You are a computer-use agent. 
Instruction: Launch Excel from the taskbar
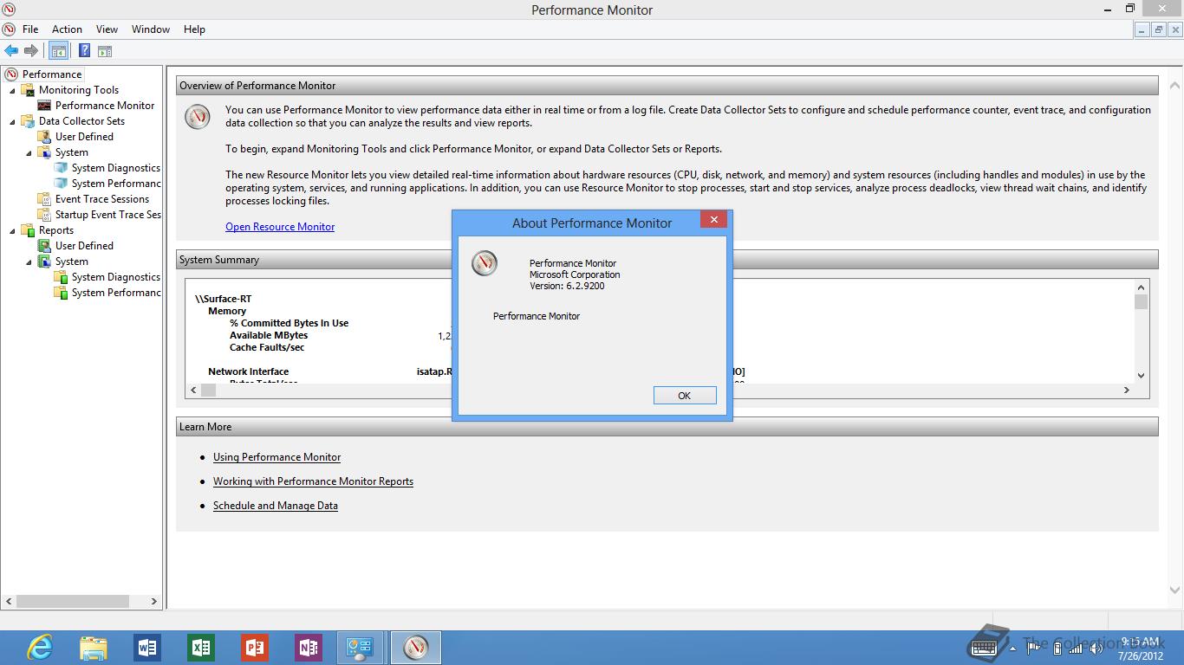click(x=201, y=648)
